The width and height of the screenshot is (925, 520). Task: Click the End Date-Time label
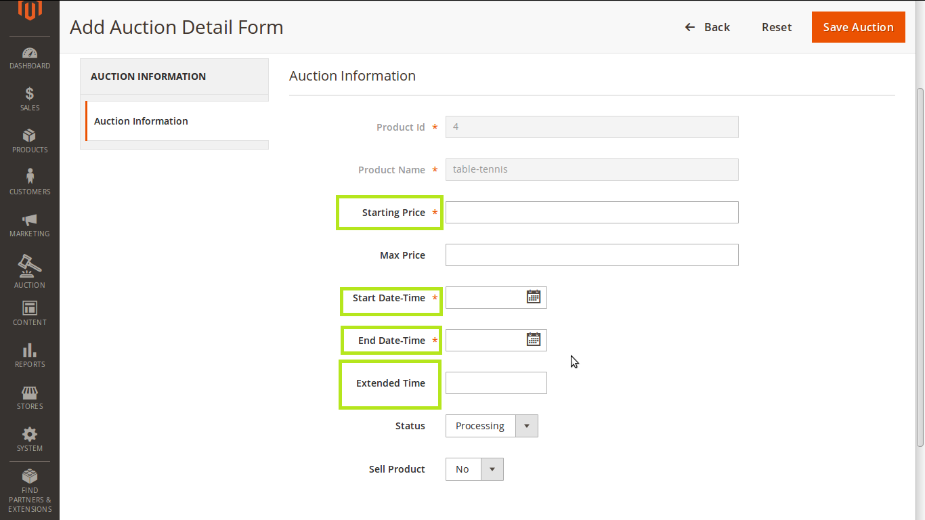click(x=391, y=341)
